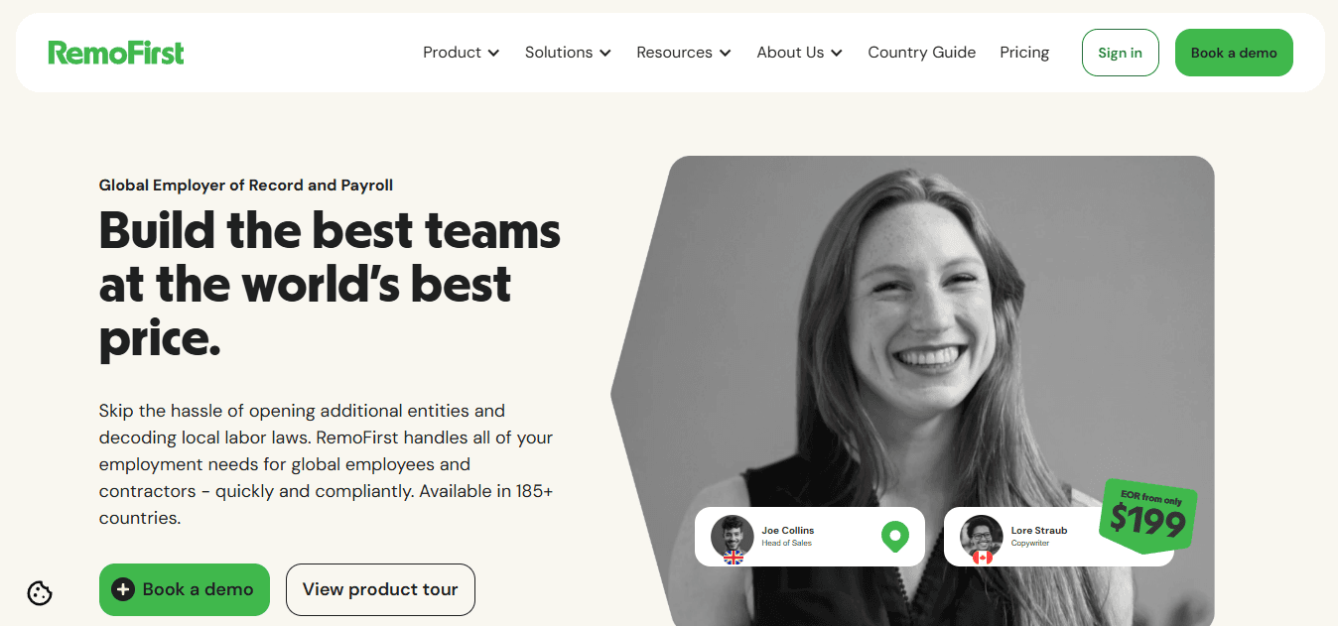Open the Country Guide page
1338x626 pixels.
coord(921,53)
